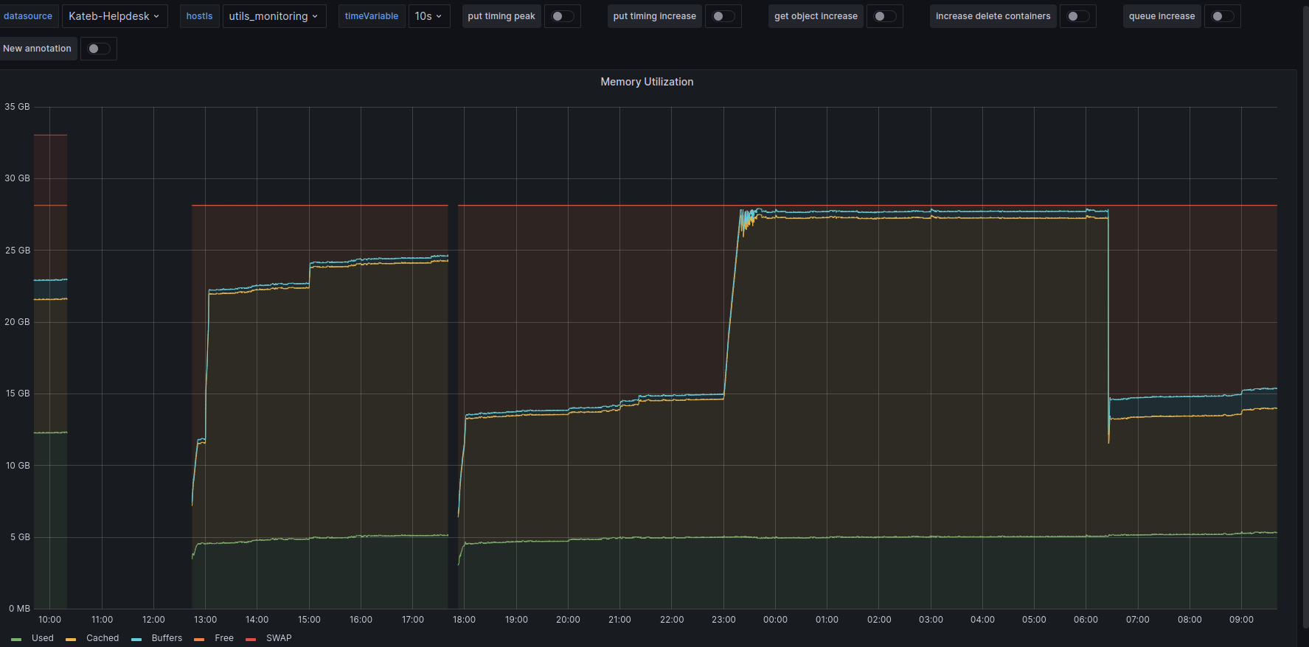This screenshot has width=1309, height=647.
Task: Isolate the SWAP series via legend label
Action: click(x=279, y=638)
